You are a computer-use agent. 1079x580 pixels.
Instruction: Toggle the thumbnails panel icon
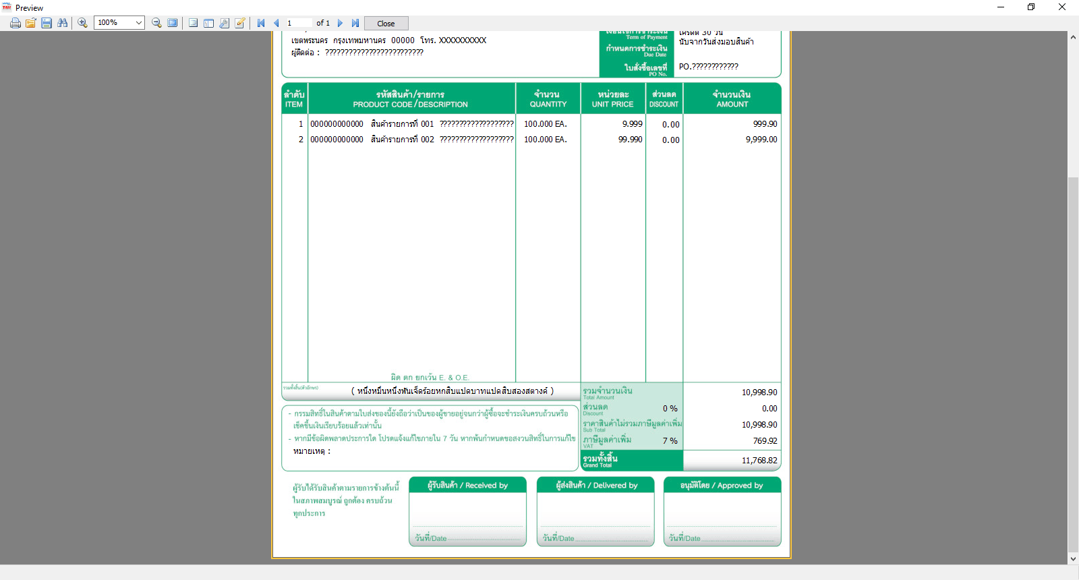(209, 23)
